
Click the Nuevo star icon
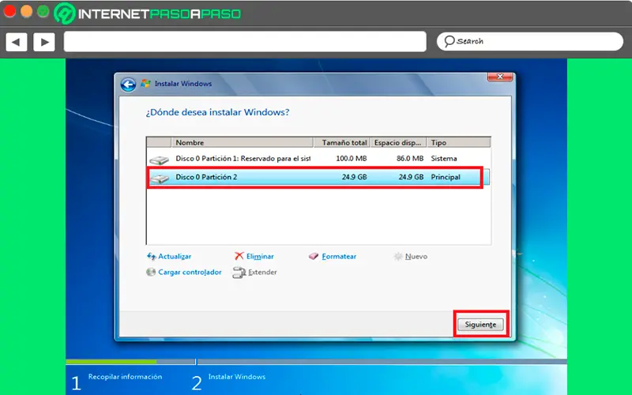click(x=398, y=256)
